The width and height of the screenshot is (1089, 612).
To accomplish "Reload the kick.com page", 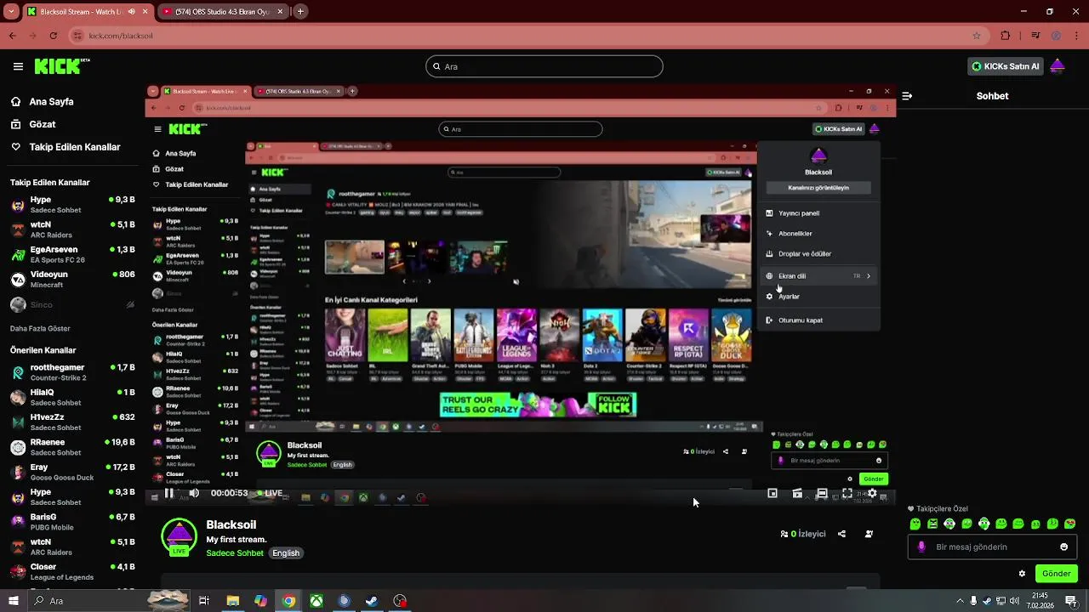I will pyautogui.click(x=53, y=36).
